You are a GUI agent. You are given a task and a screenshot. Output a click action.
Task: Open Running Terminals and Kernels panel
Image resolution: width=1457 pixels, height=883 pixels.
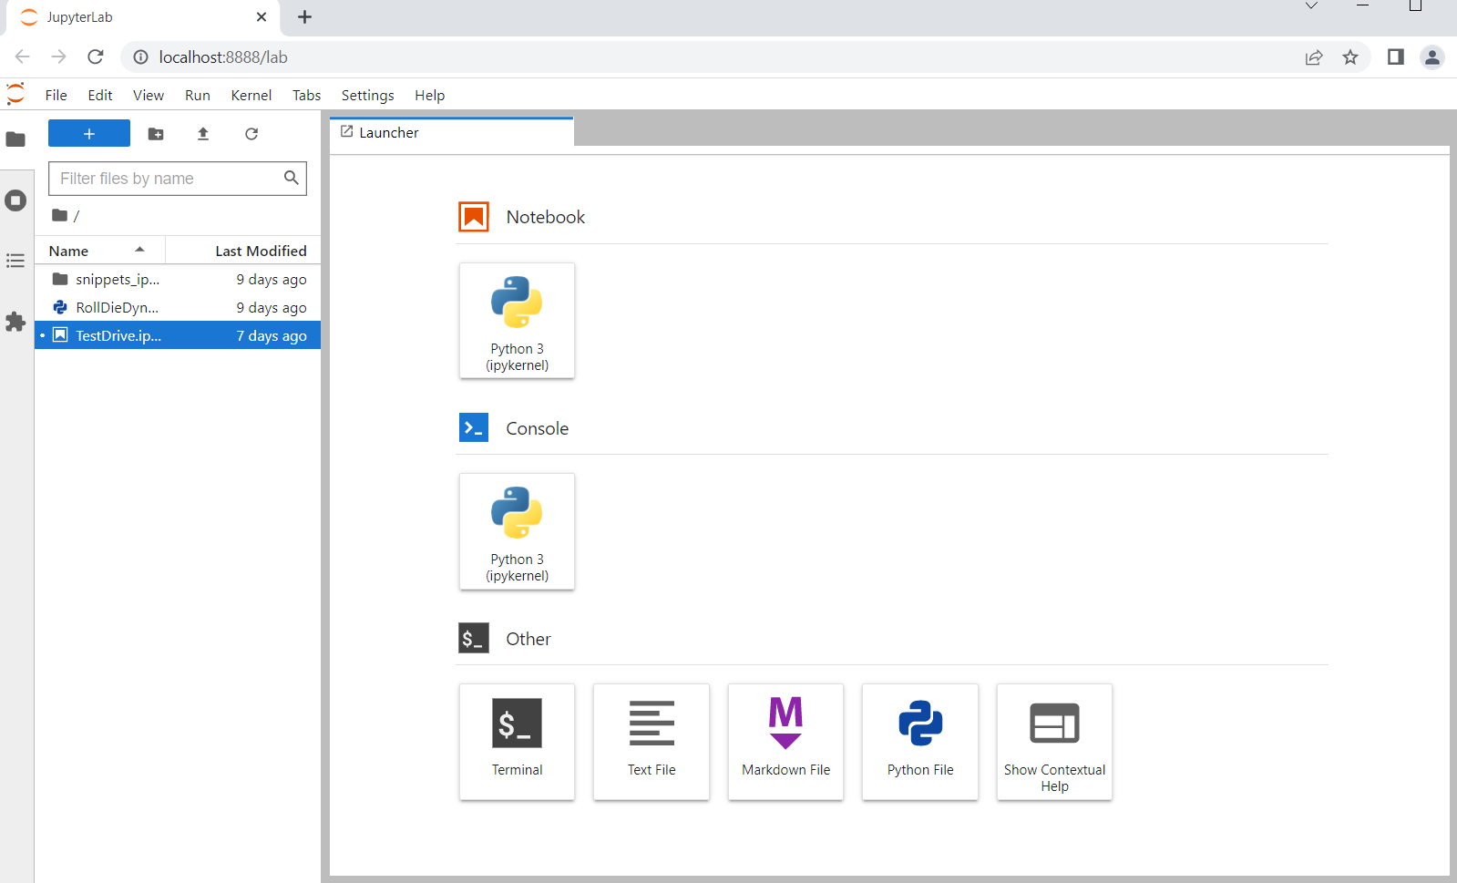[x=15, y=200]
